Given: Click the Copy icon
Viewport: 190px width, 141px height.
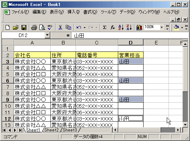Looking at the screenshot, I should pos(68,27).
